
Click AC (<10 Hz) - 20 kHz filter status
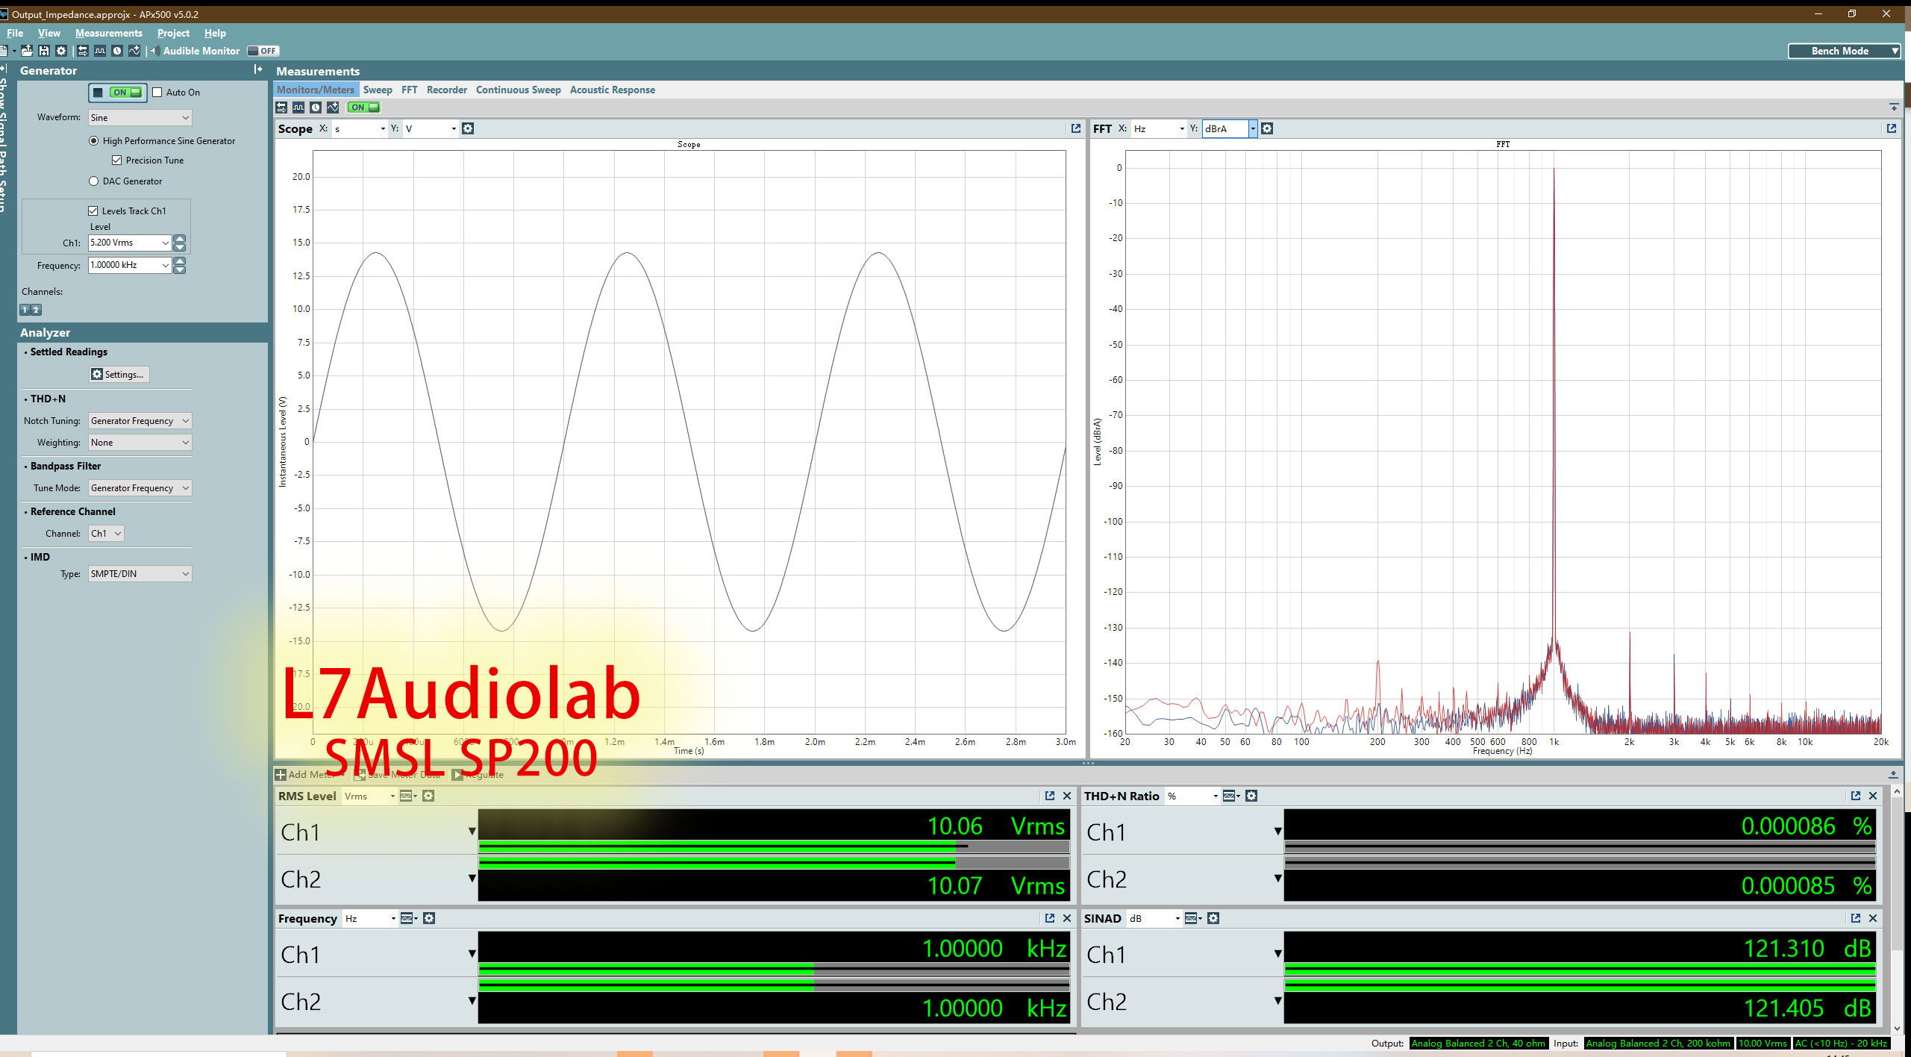tap(1841, 1044)
